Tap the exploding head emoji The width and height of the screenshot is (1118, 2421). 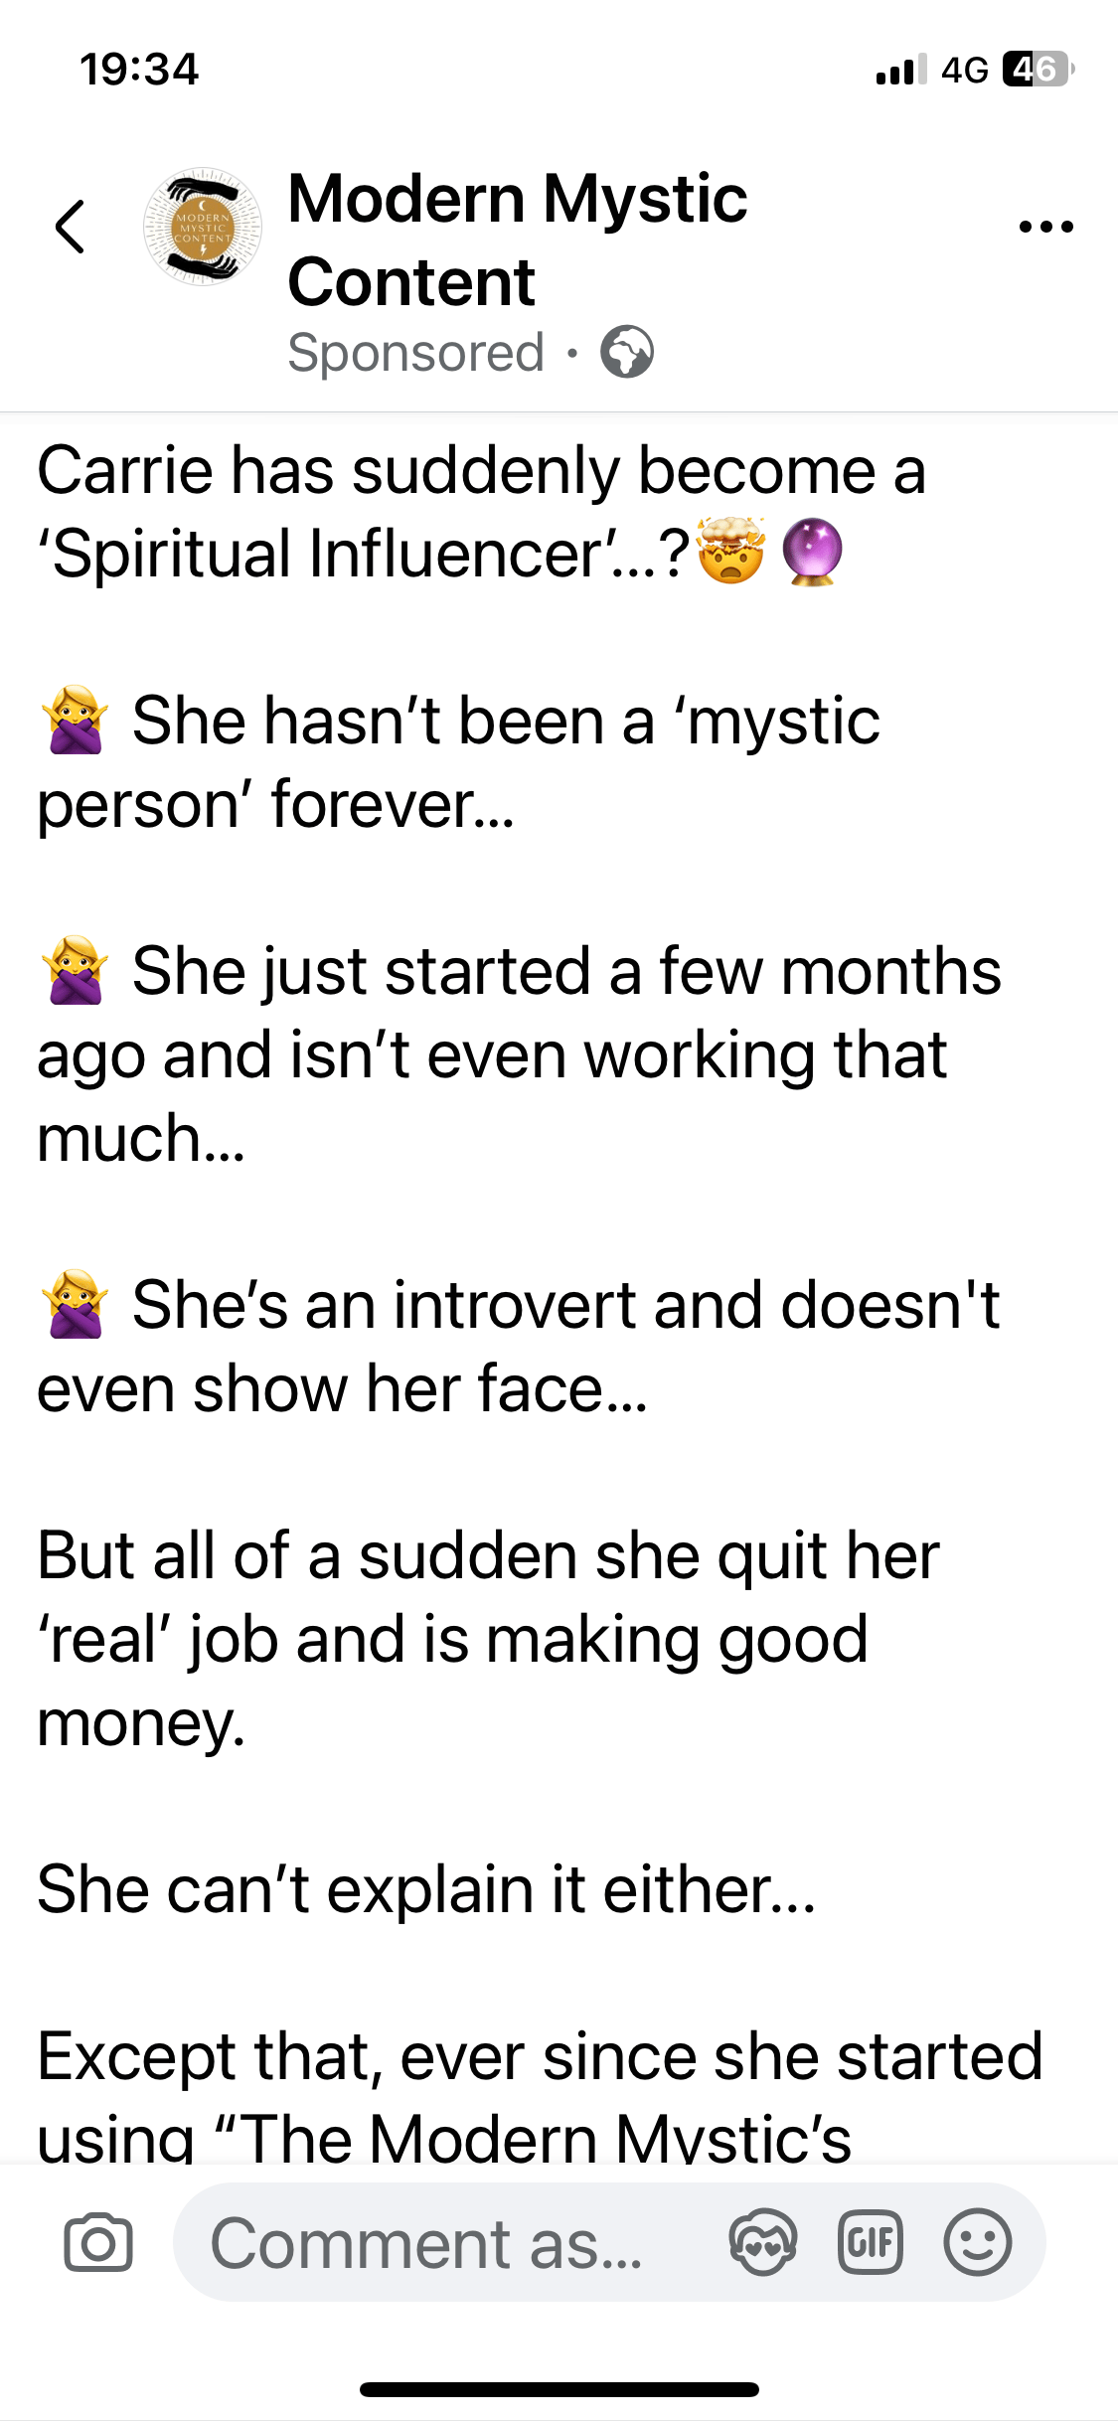pyautogui.click(x=731, y=552)
